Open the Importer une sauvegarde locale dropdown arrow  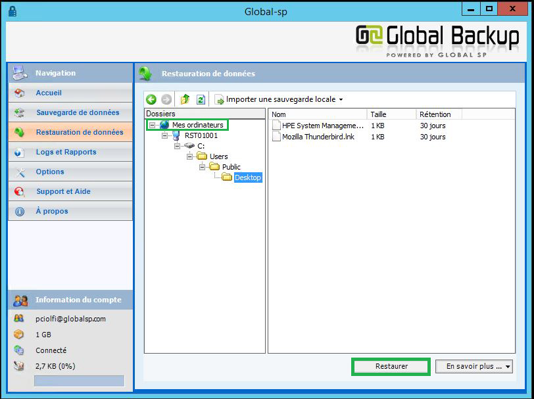click(x=341, y=100)
